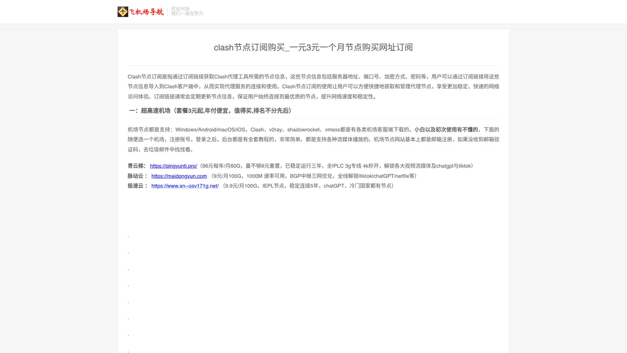Viewport: 627px width, 353px height.
Task: Click the 脉动云 label
Action: (138, 176)
